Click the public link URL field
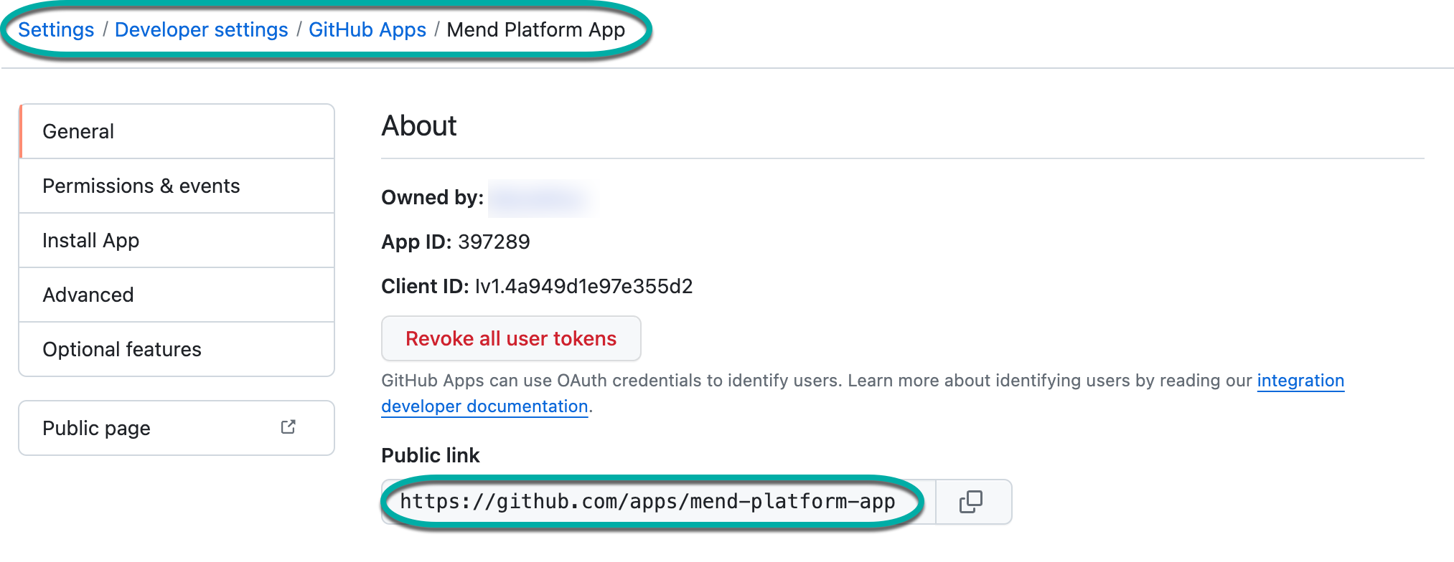Image resolution: width=1454 pixels, height=562 pixels. [x=647, y=502]
